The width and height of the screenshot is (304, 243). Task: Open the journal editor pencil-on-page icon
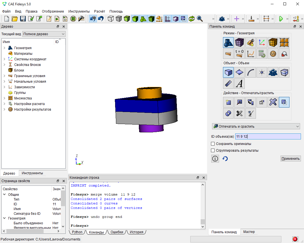click(x=49, y=19)
